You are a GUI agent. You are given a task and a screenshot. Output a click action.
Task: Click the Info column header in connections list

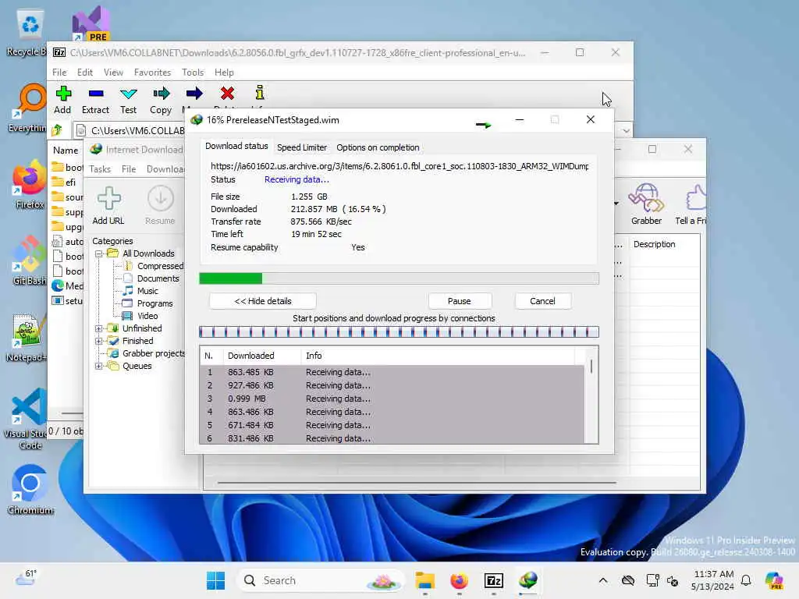pyautogui.click(x=437, y=356)
